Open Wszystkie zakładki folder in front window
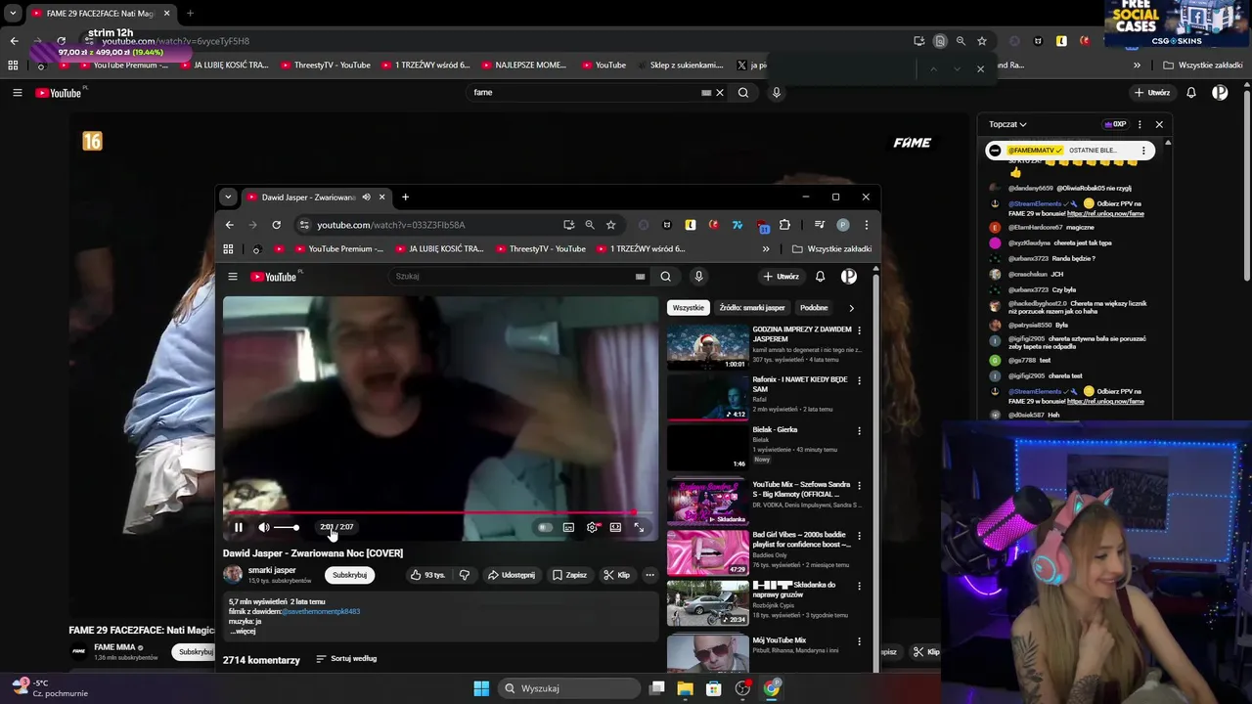Viewport: 1252px width, 704px height. [x=831, y=249]
